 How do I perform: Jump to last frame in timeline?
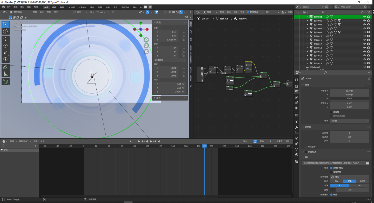[x=159, y=141]
